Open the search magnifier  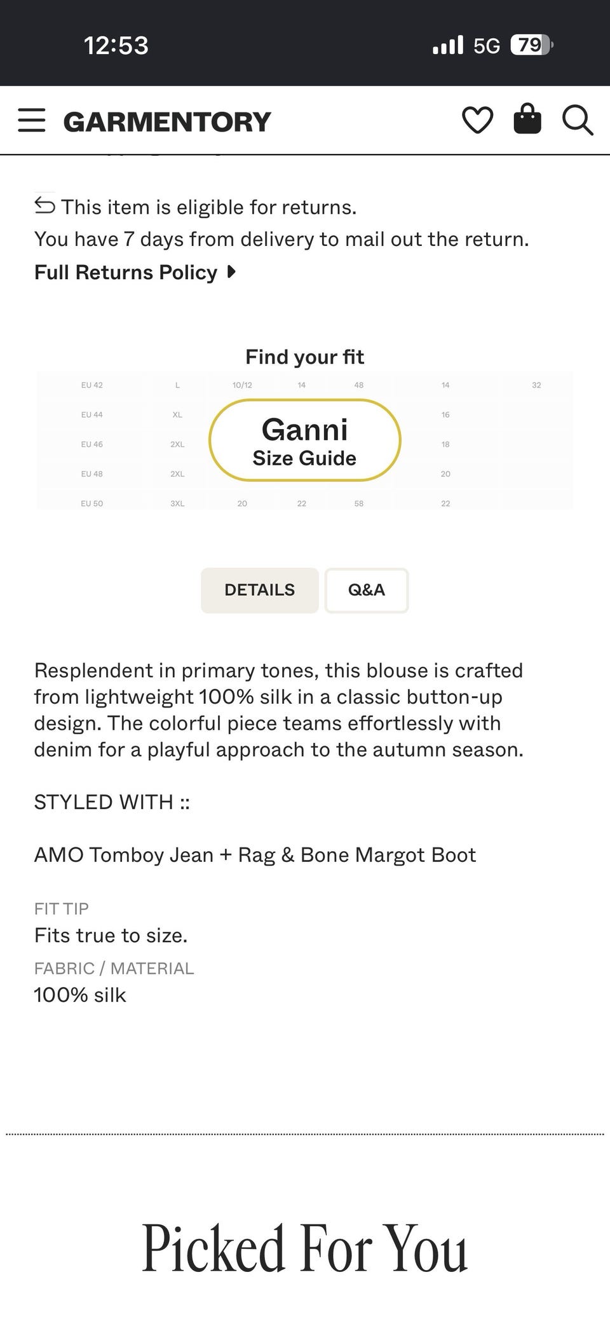[x=578, y=120]
